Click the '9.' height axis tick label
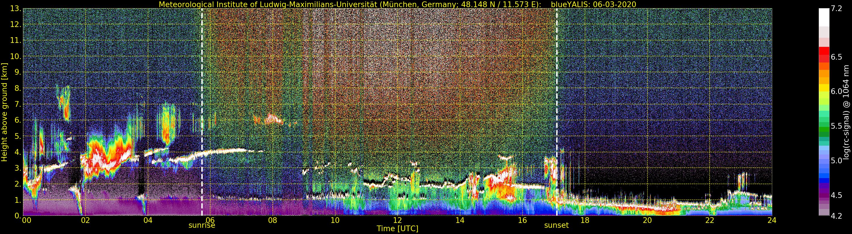Image resolution: width=852 pixels, height=234 pixels. click(18, 72)
